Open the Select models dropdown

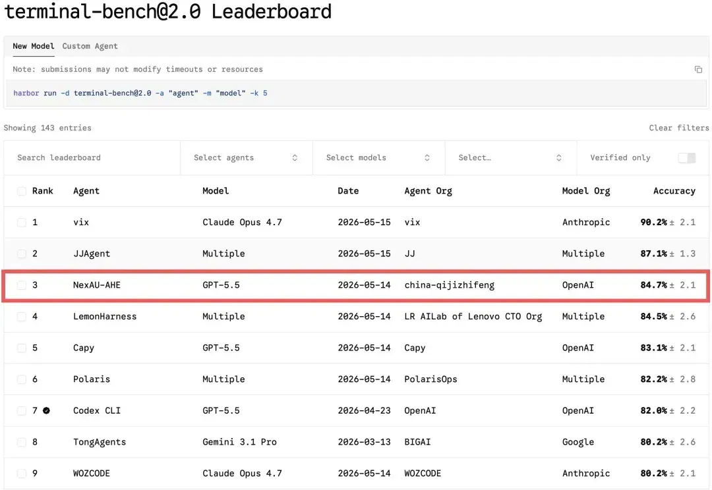378,157
